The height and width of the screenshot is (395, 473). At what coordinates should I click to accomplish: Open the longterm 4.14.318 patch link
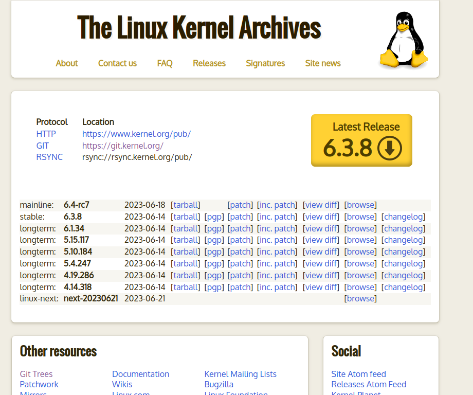[240, 288]
